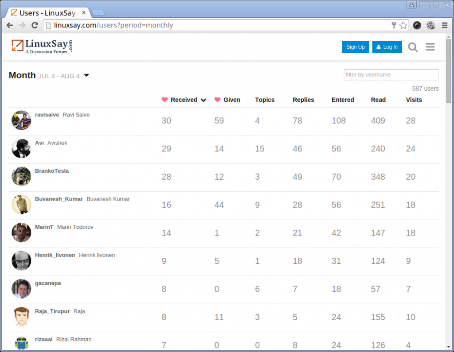Click the LinuxSay logo

pyautogui.click(x=42, y=46)
